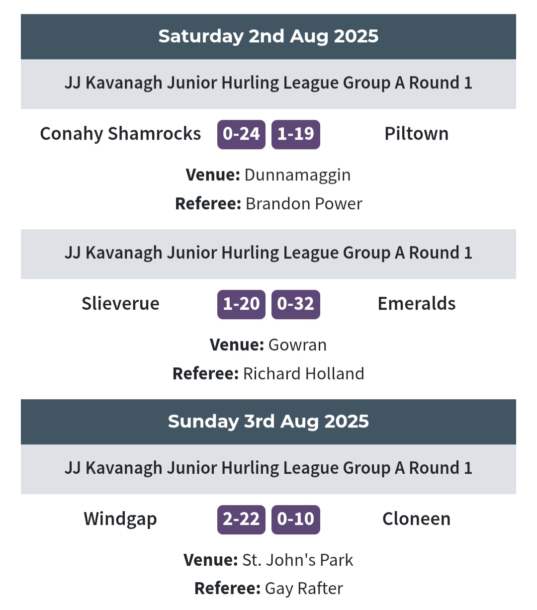Viewport: 537px width, 610px height.
Task: Select the 0-32 score badge
Action: (x=295, y=304)
